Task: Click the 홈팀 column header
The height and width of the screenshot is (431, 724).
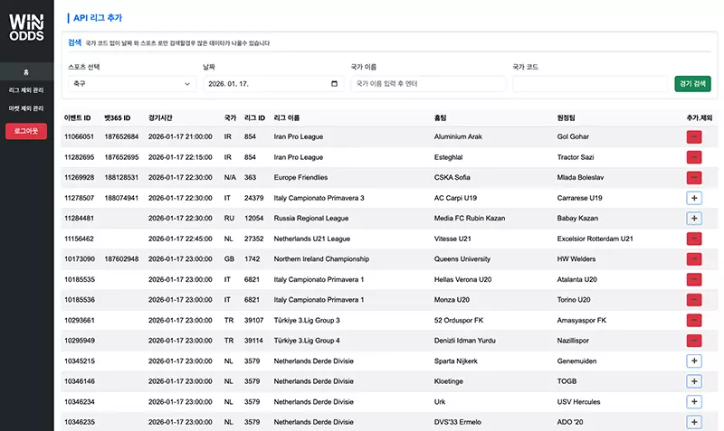Action: tap(440, 118)
